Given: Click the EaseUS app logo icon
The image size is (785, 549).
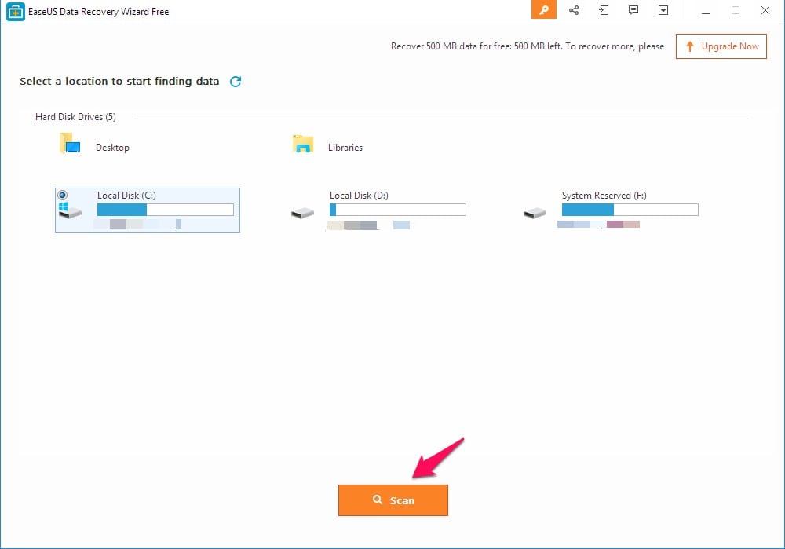Looking at the screenshot, I should [x=15, y=12].
